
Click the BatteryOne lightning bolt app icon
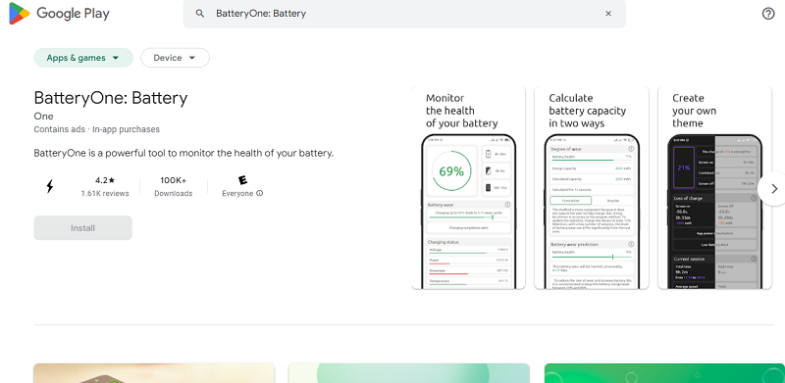click(x=50, y=186)
